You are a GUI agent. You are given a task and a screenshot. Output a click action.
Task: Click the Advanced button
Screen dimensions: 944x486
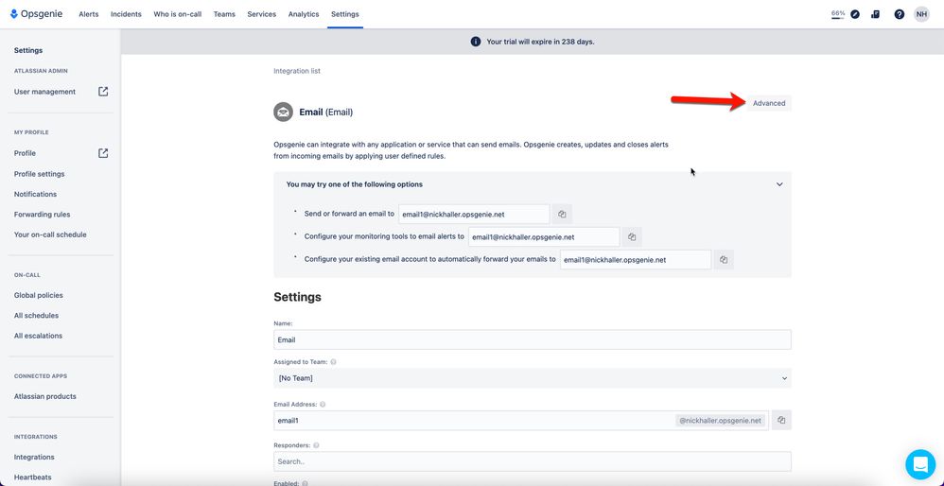coord(769,103)
